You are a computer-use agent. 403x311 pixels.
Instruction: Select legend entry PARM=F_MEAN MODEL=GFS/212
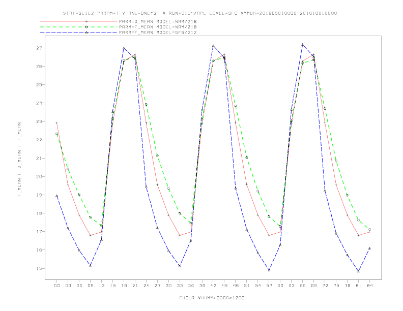point(158,33)
